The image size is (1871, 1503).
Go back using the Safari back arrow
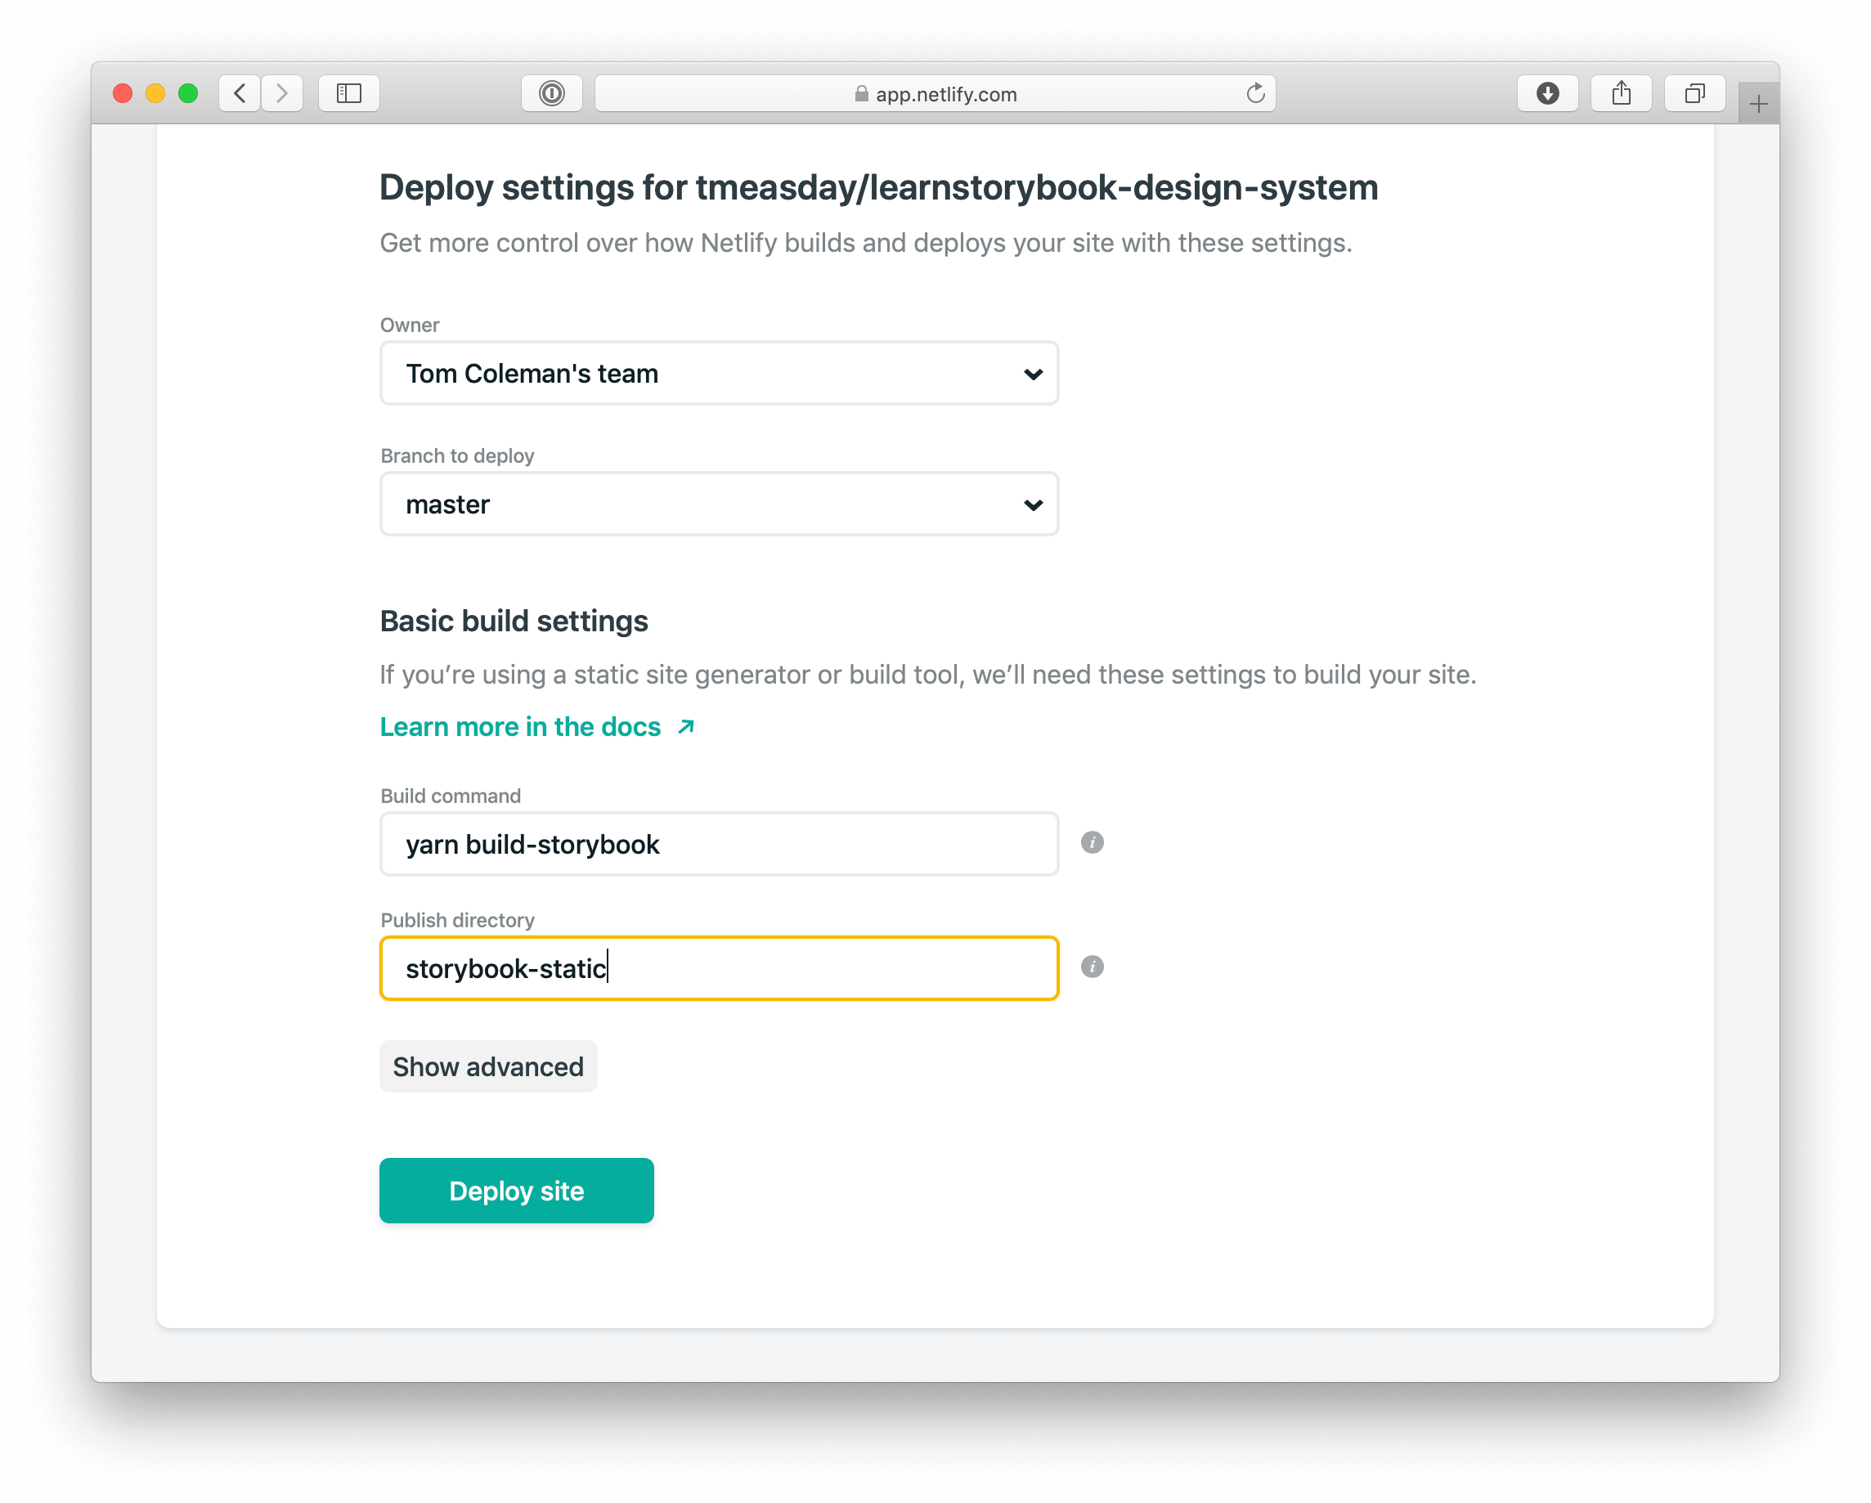[x=240, y=93]
